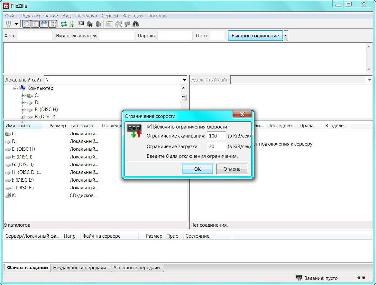Image resolution: width=376 pixels, height=285 pixels.
Task: Toggle directory comparison icon
Action: pyautogui.click(x=118, y=24)
